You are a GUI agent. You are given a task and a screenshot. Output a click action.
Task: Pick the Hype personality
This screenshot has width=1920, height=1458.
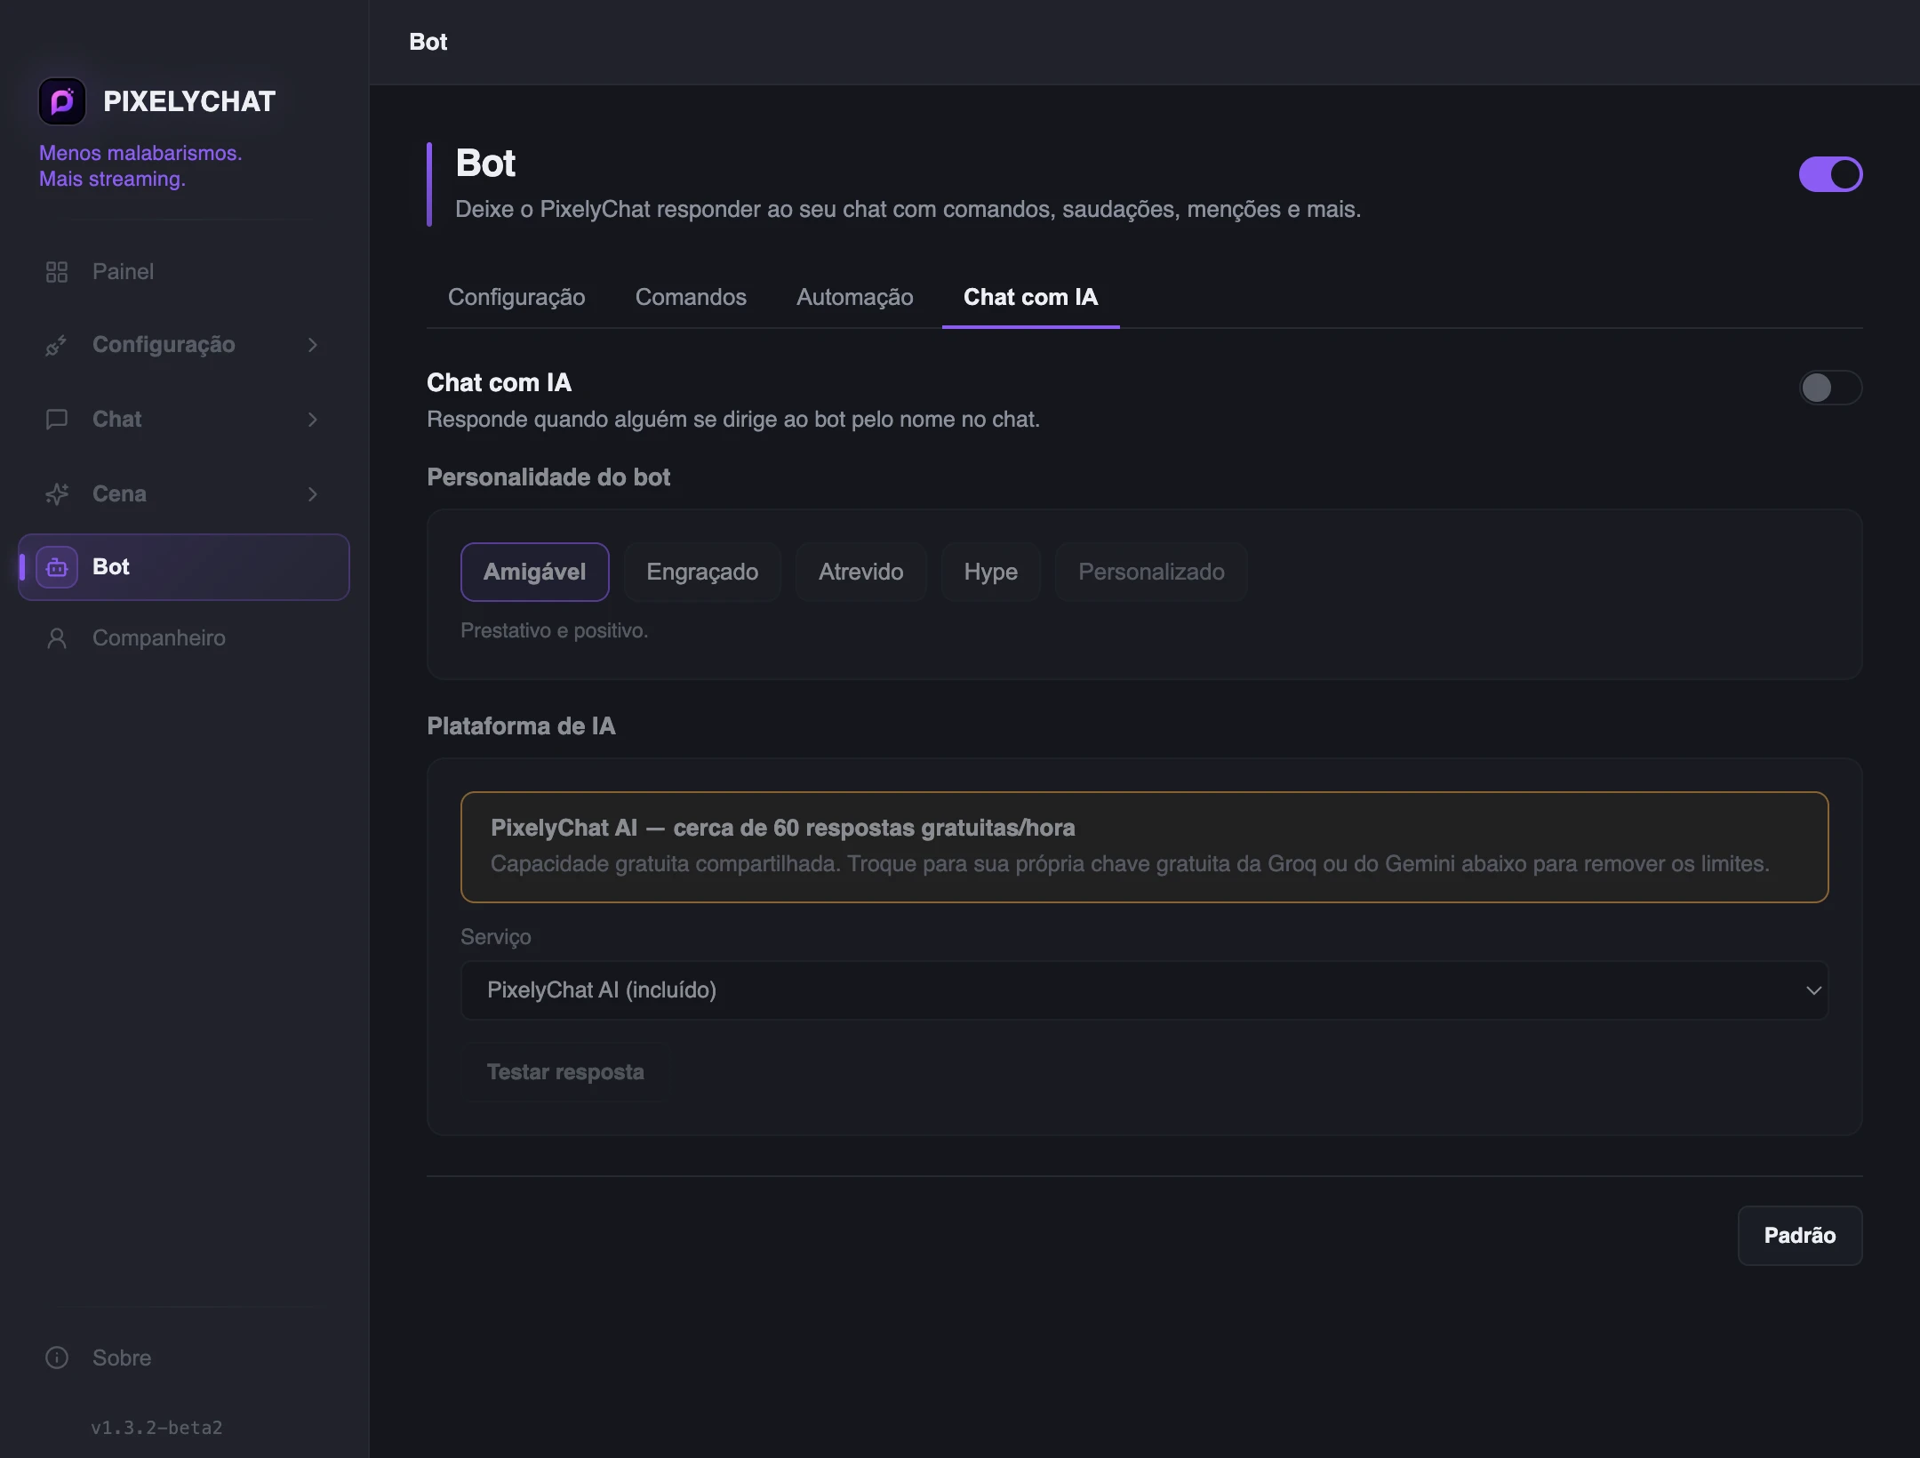point(990,572)
